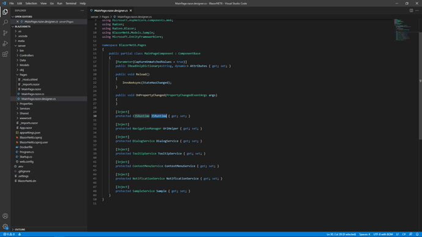Expand the .vscode folder
422x237 pixels.
[16, 36]
